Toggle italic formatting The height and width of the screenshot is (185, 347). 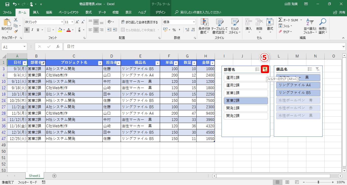[33, 30]
